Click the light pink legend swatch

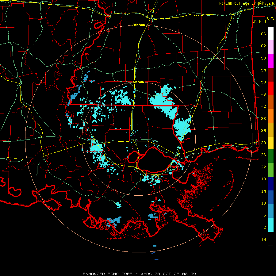[271, 47]
